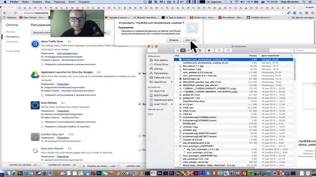Open dropdown arrow of the .mp3 download item
This screenshot has width=316, height=177.
118,166
